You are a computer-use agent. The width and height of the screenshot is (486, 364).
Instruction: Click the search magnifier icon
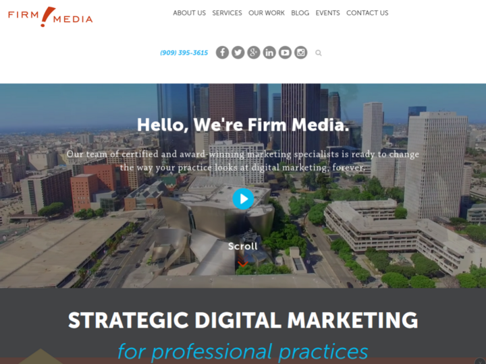319,53
